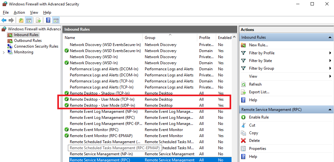Click the Filter by Group funnel icon
The image size is (334, 162).
coord(243,68)
